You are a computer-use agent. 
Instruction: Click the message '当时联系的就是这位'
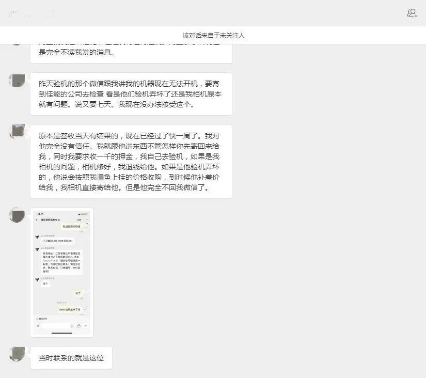click(71, 357)
